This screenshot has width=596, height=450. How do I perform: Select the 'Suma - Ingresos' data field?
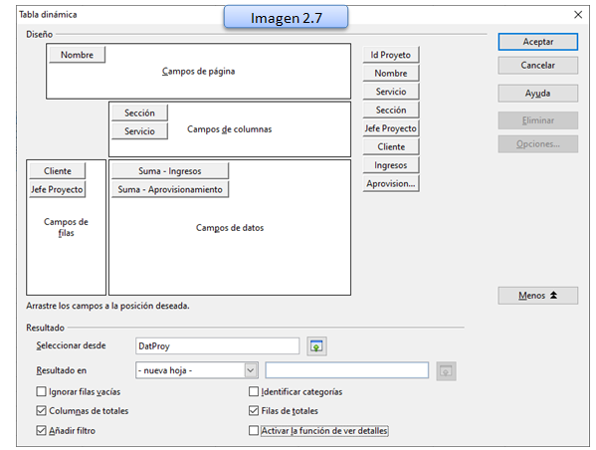coord(170,171)
